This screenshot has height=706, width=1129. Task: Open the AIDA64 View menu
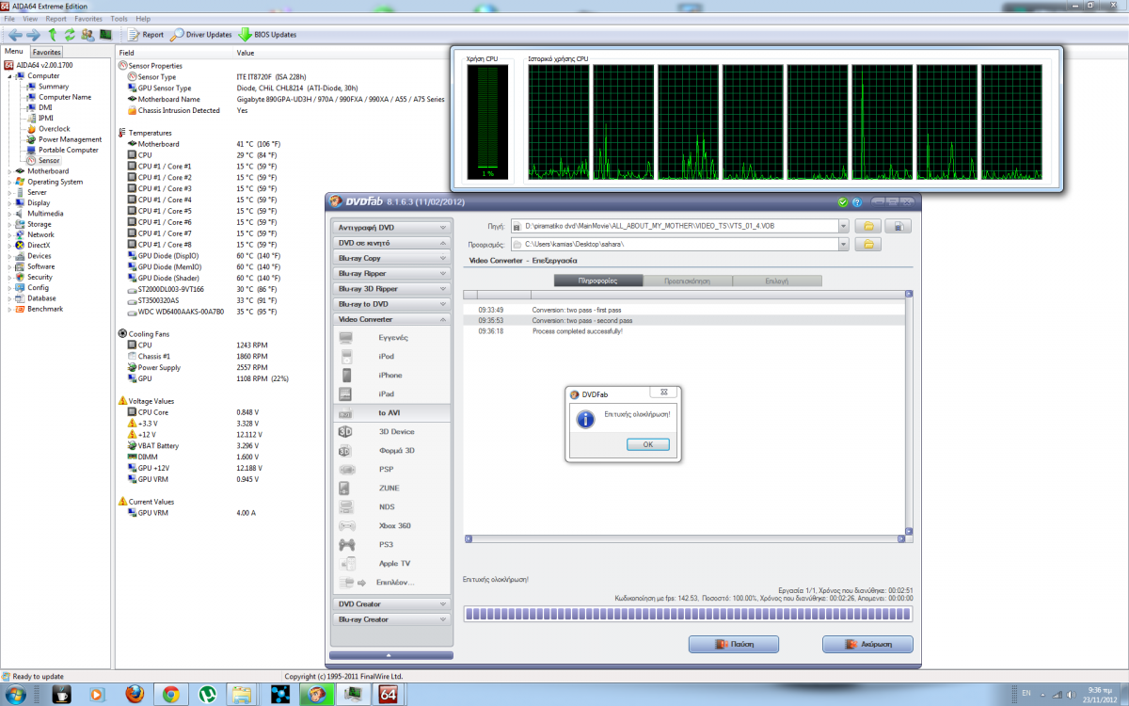point(30,19)
